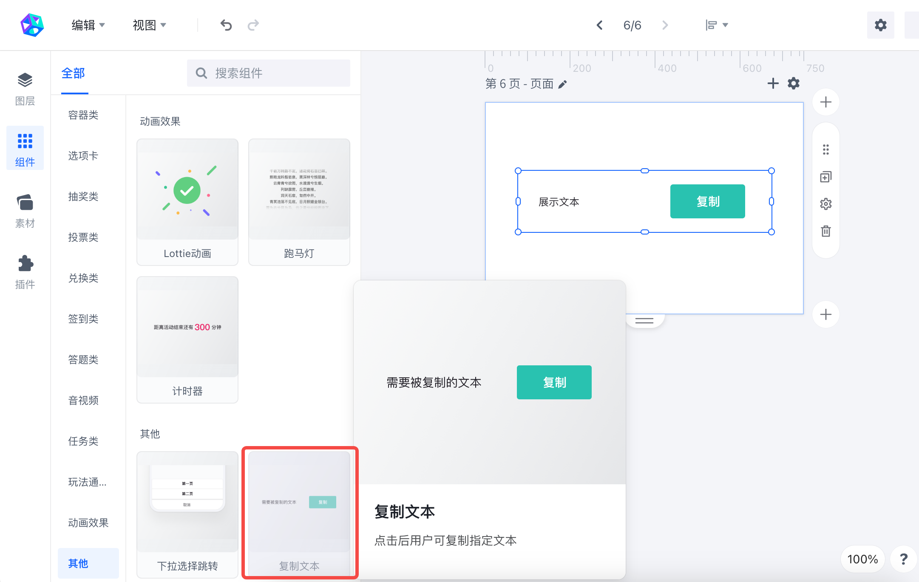Expand the 视图 dropdown menu
The height and width of the screenshot is (582, 919).
[150, 25]
